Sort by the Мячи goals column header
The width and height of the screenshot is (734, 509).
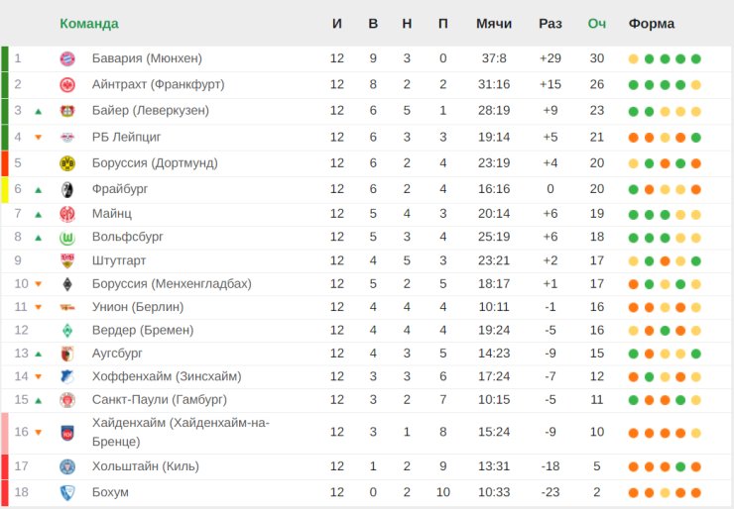point(494,24)
